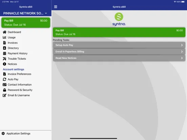Viewport: 187px width, 140px height.
Task: Open the hamburger menu icon
Action: point(56,7)
